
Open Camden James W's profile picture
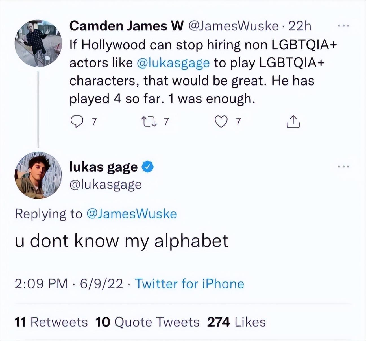tap(38, 43)
